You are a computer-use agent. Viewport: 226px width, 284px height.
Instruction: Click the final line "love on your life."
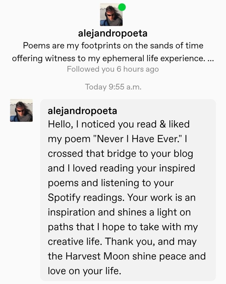[x=84, y=271]
